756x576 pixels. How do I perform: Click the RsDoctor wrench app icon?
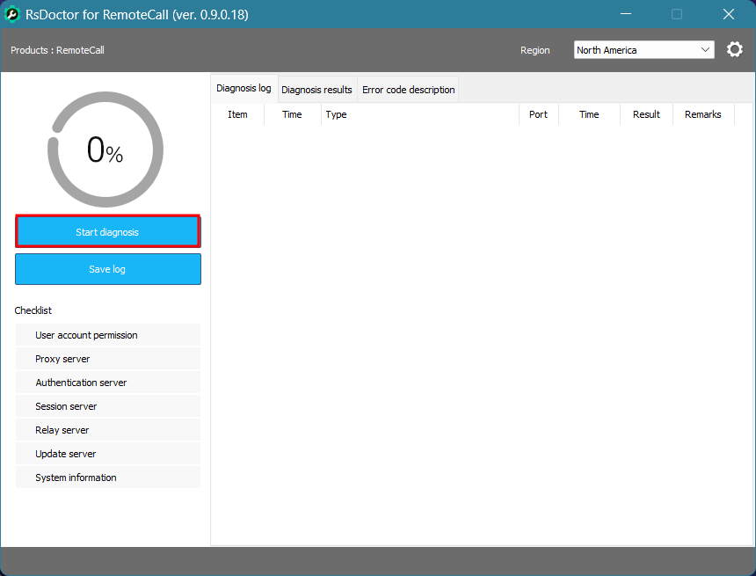tap(12, 14)
